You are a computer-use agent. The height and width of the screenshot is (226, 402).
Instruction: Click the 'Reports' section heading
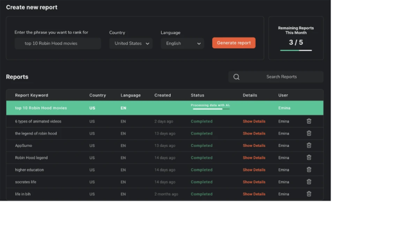(17, 77)
